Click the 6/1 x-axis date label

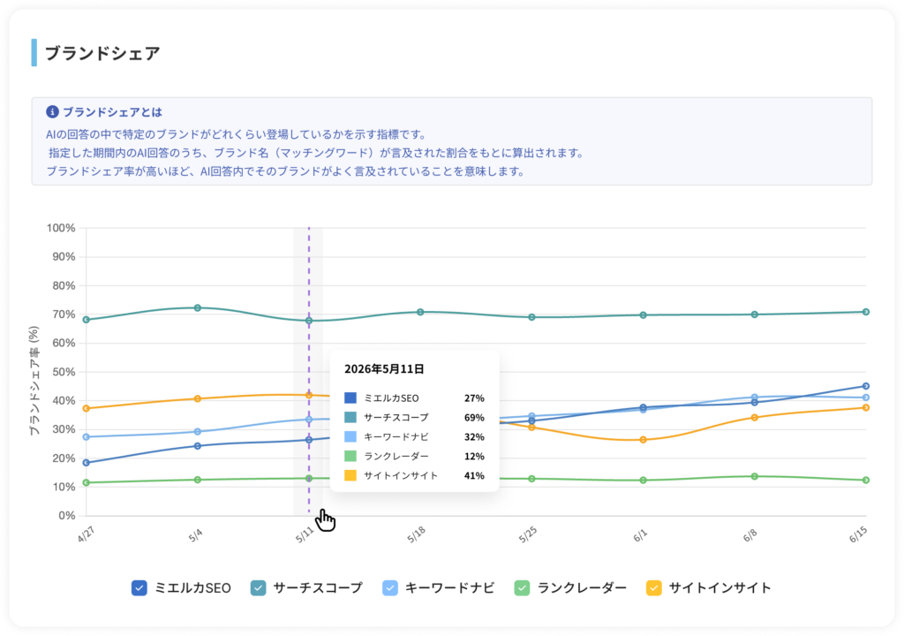click(640, 535)
